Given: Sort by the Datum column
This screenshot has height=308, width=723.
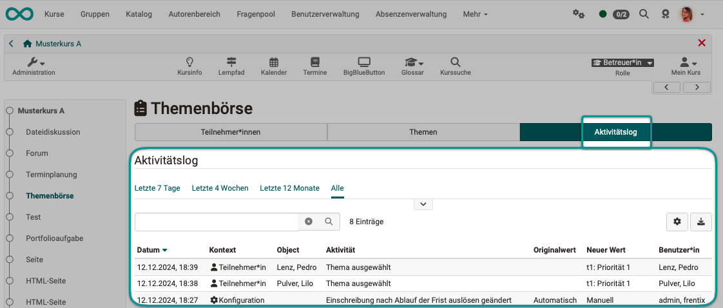Looking at the screenshot, I should click(151, 250).
